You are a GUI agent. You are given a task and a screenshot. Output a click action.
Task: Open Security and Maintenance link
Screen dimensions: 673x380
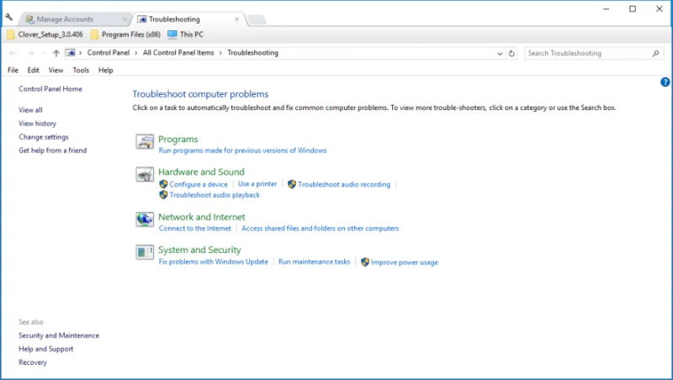click(x=59, y=335)
